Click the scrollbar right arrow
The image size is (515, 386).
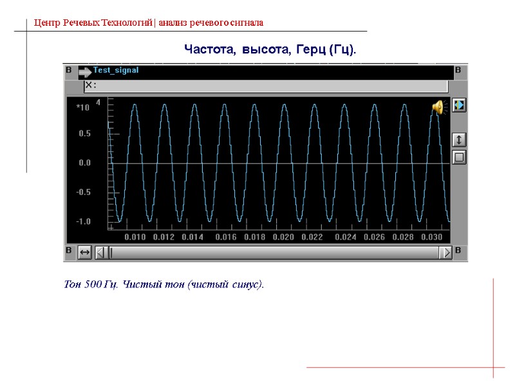tap(445, 253)
